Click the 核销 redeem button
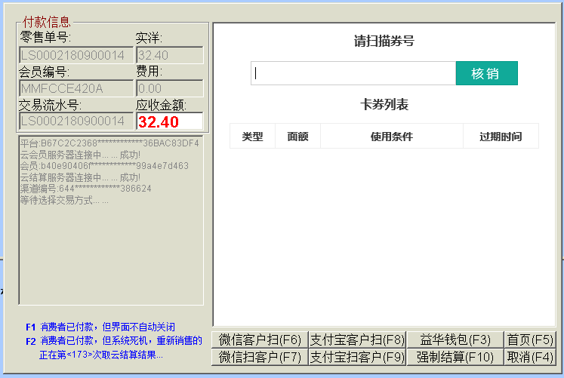This screenshot has height=378, width=564. coord(486,73)
